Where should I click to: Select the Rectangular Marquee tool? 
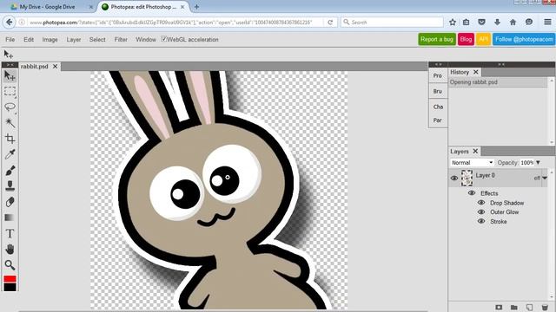[x=10, y=91]
